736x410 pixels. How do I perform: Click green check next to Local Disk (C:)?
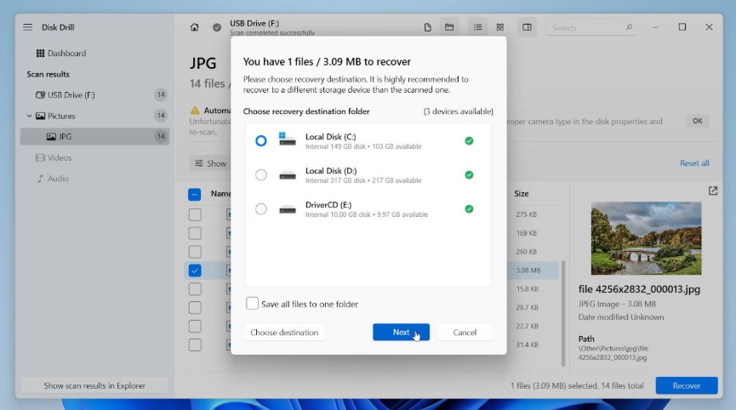point(469,140)
